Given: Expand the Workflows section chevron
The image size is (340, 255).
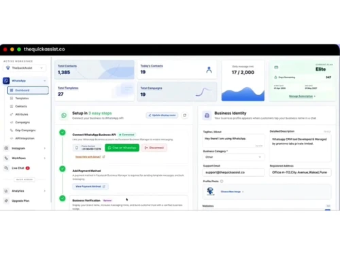Looking at the screenshot, I should coord(45,158).
